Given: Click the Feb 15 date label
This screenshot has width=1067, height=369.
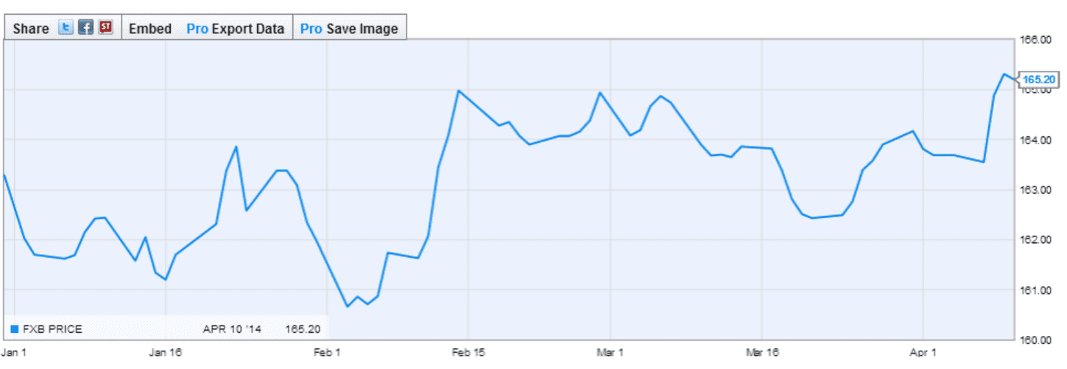Looking at the screenshot, I should [468, 351].
